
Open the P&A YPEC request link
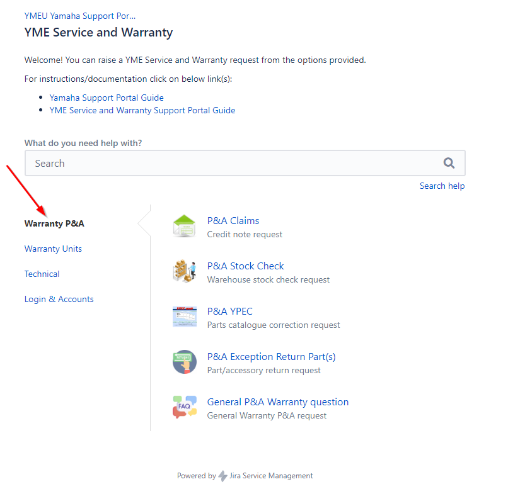[230, 311]
